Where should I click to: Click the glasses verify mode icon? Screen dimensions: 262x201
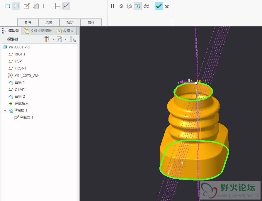(x=146, y=6)
